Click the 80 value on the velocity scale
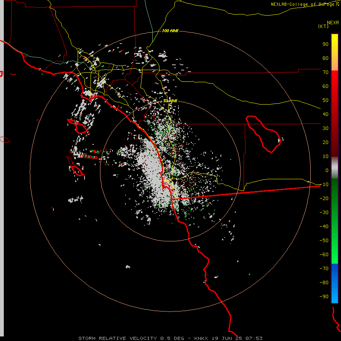The width and height of the screenshot is (341, 341). click(x=325, y=58)
